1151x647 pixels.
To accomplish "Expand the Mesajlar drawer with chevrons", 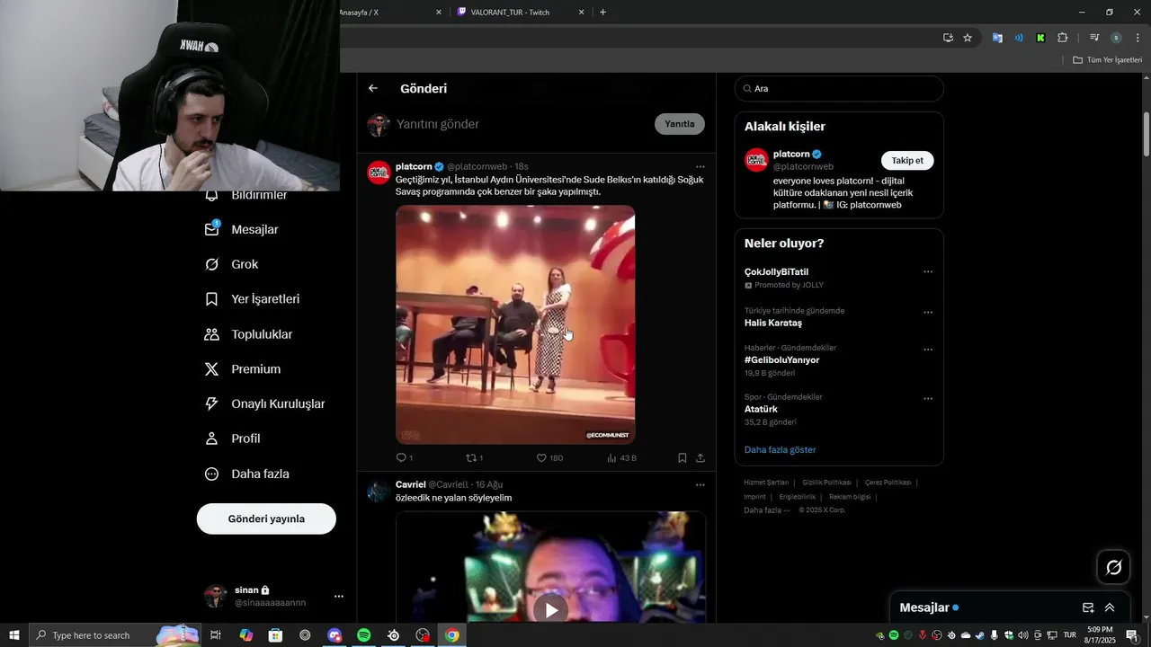I will point(1110,607).
